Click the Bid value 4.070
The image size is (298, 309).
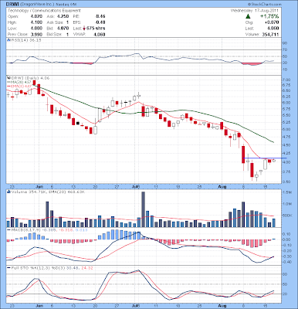(63, 29)
